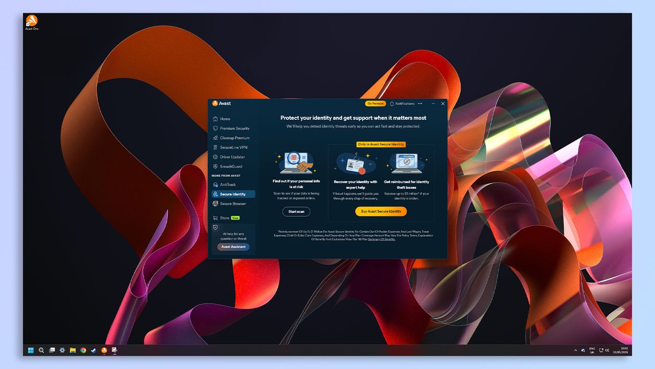655x369 pixels.
Task: Select Secure Identity in the sidebar
Action: [233, 194]
